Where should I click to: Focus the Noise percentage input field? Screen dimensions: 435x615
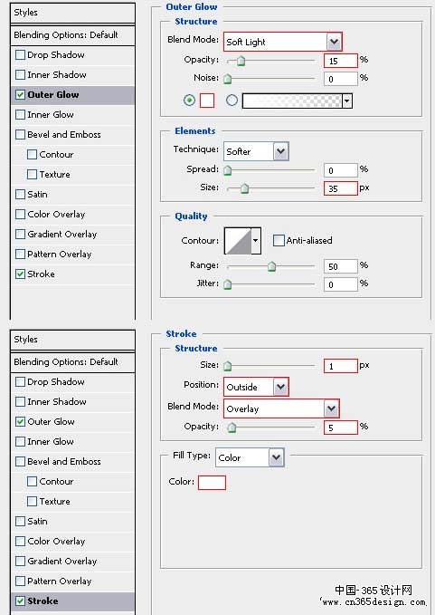(341, 79)
